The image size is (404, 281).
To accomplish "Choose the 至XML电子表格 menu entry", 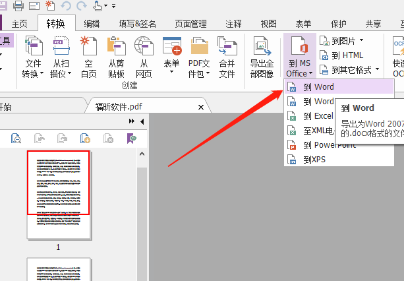I will coord(310,131).
